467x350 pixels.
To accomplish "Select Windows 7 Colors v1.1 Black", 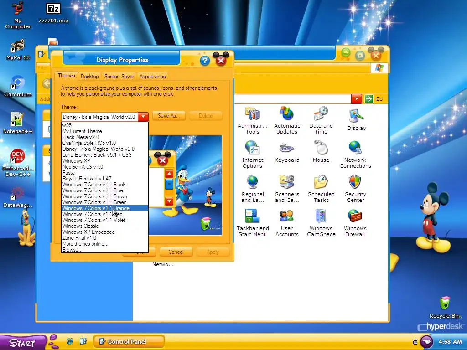I will coord(104,185).
